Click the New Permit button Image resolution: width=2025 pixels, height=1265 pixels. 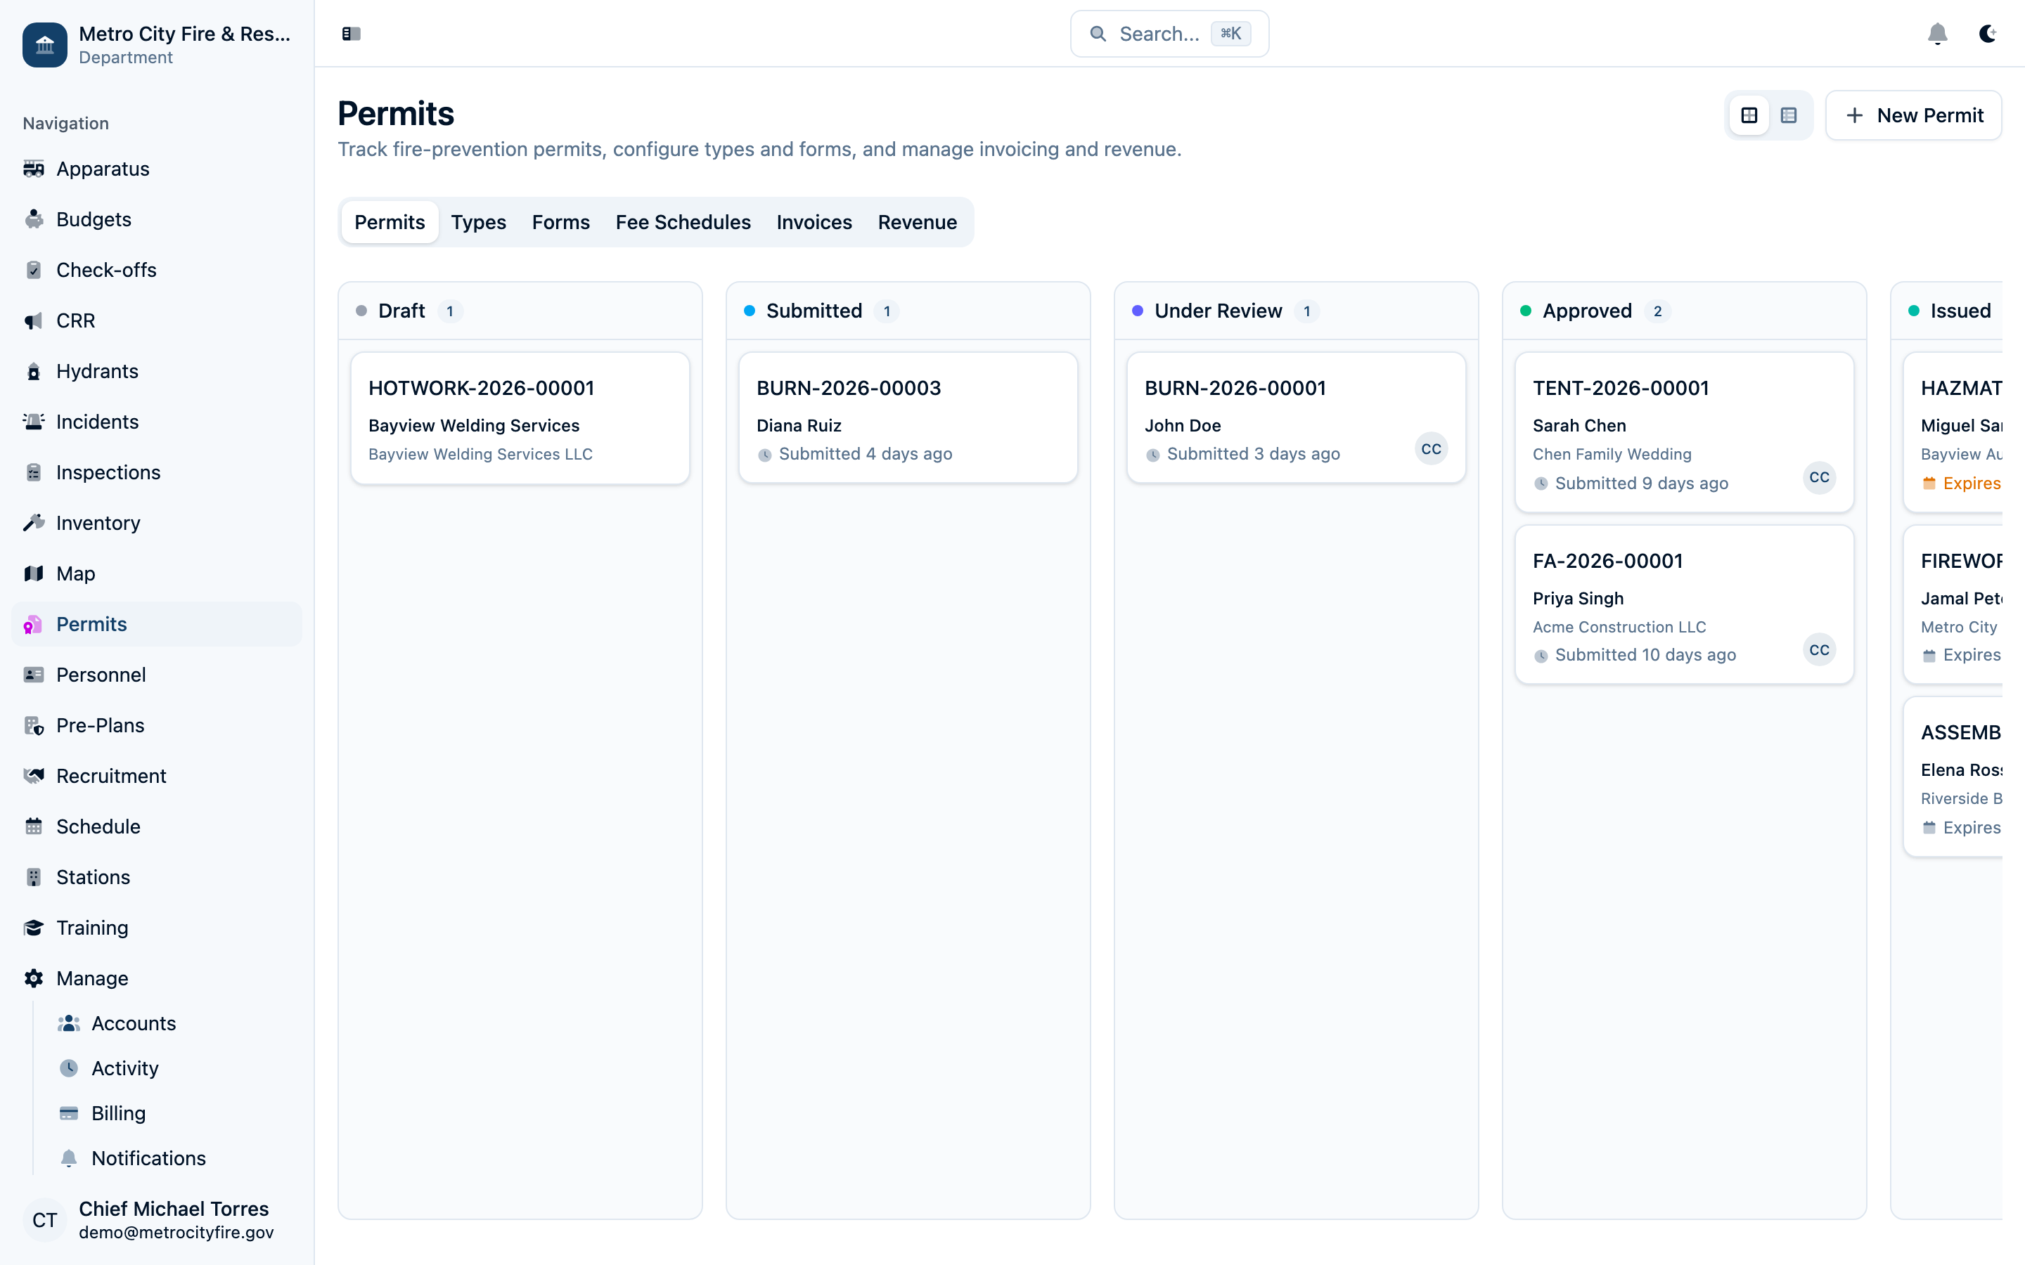pyautogui.click(x=1913, y=115)
